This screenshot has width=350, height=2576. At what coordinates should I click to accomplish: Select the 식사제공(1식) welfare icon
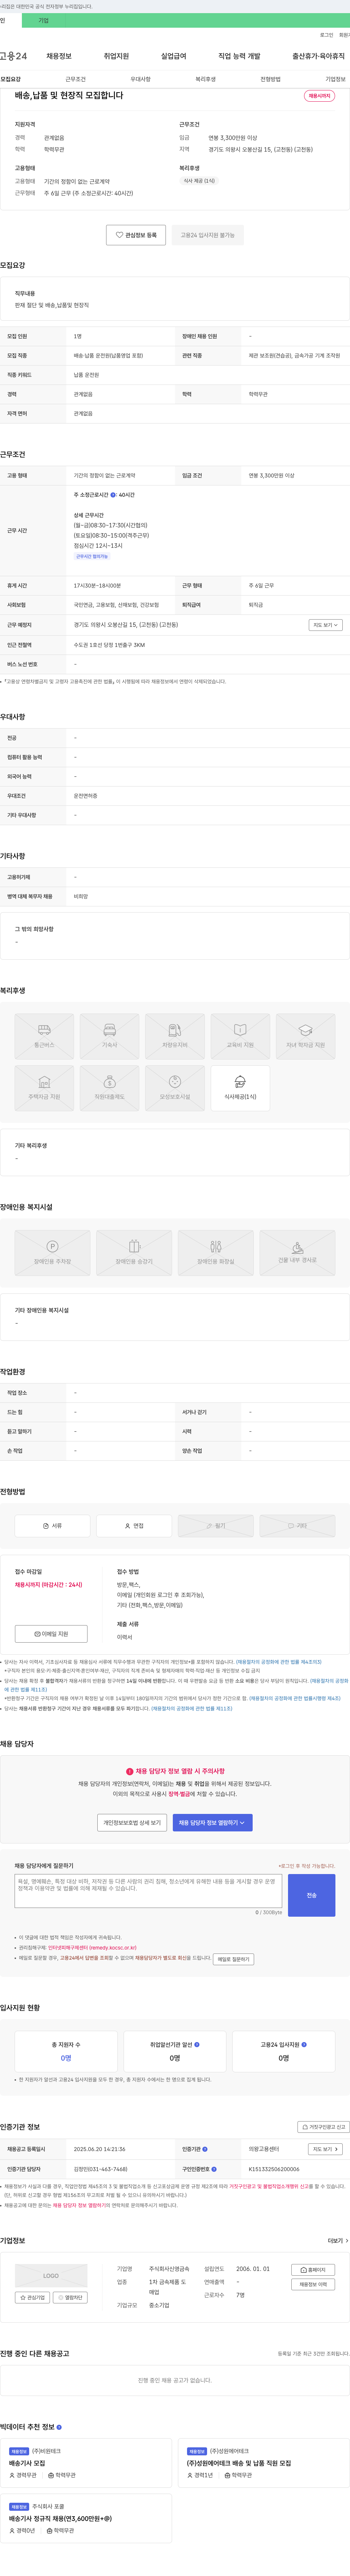click(240, 1088)
